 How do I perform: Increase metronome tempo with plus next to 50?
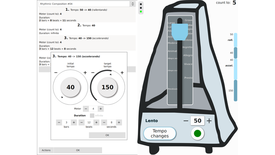coord(209,121)
